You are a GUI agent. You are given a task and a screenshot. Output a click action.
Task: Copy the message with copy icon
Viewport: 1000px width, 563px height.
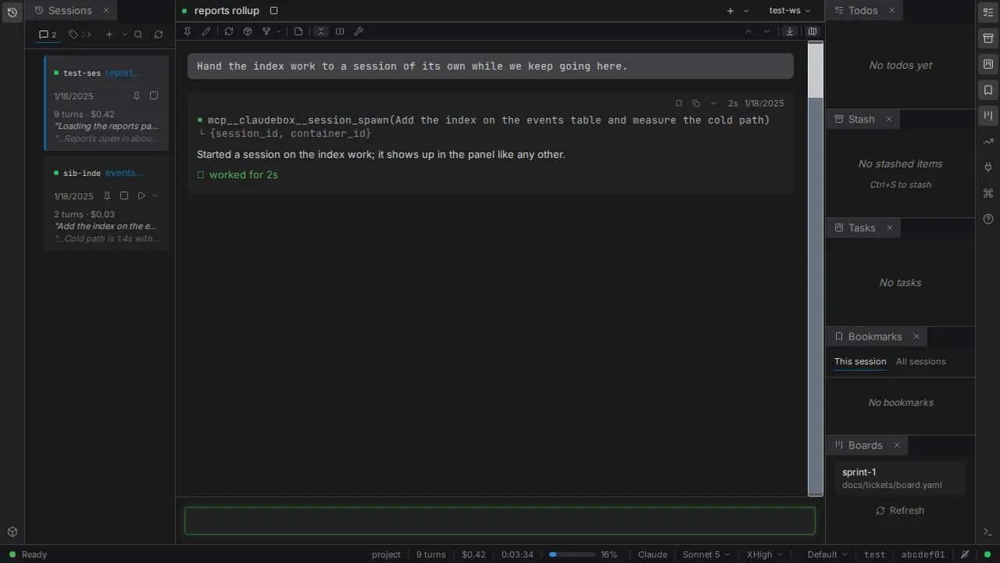[696, 103]
